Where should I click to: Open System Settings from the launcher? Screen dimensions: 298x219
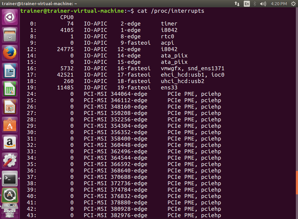[10, 161]
